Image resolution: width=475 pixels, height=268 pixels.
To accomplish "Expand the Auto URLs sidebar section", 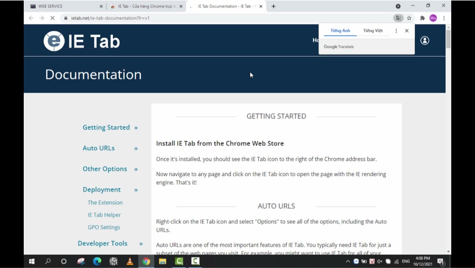I will click(x=99, y=148).
